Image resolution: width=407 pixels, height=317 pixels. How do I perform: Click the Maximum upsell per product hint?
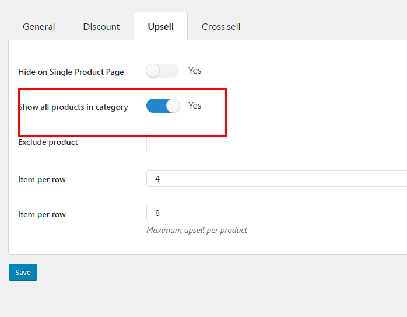[x=197, y=230]
